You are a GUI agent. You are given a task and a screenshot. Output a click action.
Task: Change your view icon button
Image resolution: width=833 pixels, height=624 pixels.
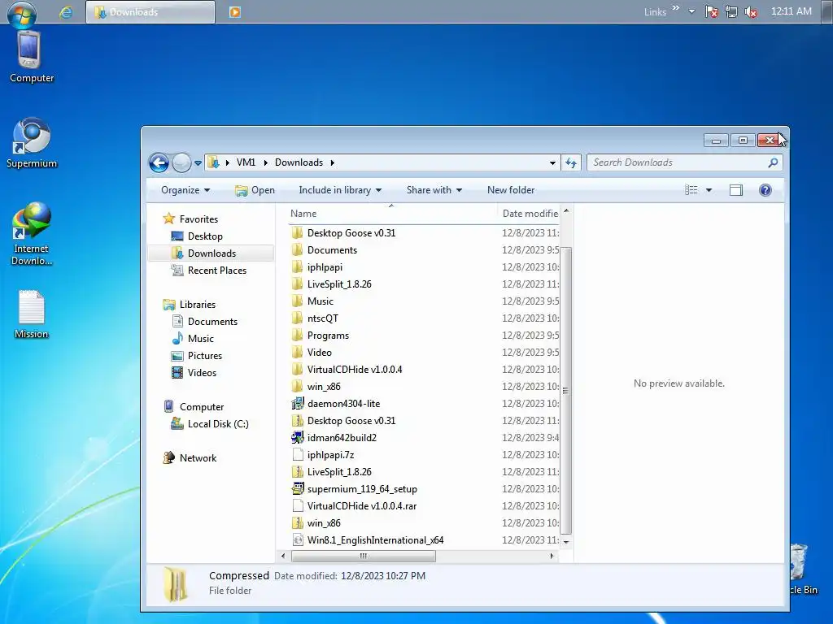(x=691, y=190)
